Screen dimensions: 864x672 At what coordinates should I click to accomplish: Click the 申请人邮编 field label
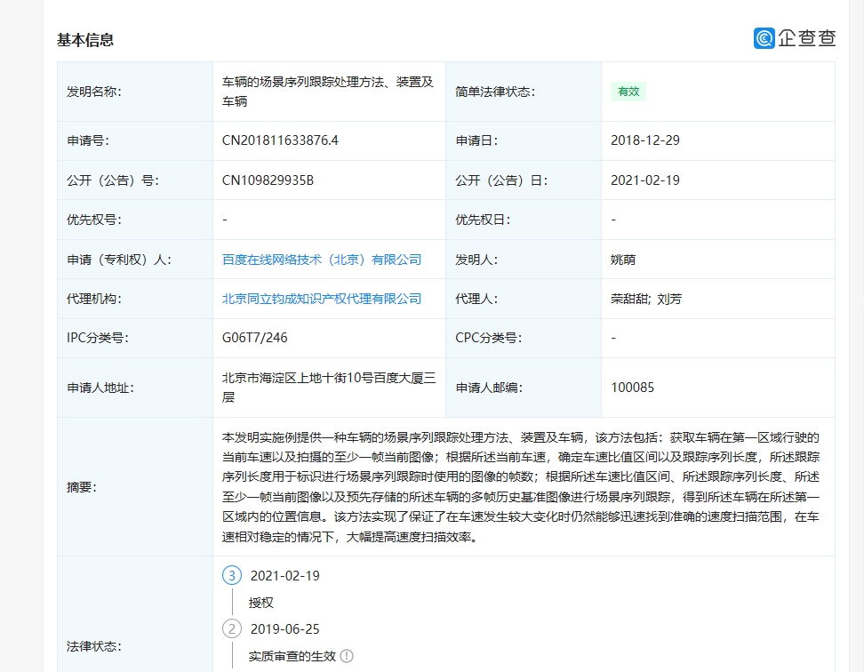pyautogui.click(x=489, y=388)
